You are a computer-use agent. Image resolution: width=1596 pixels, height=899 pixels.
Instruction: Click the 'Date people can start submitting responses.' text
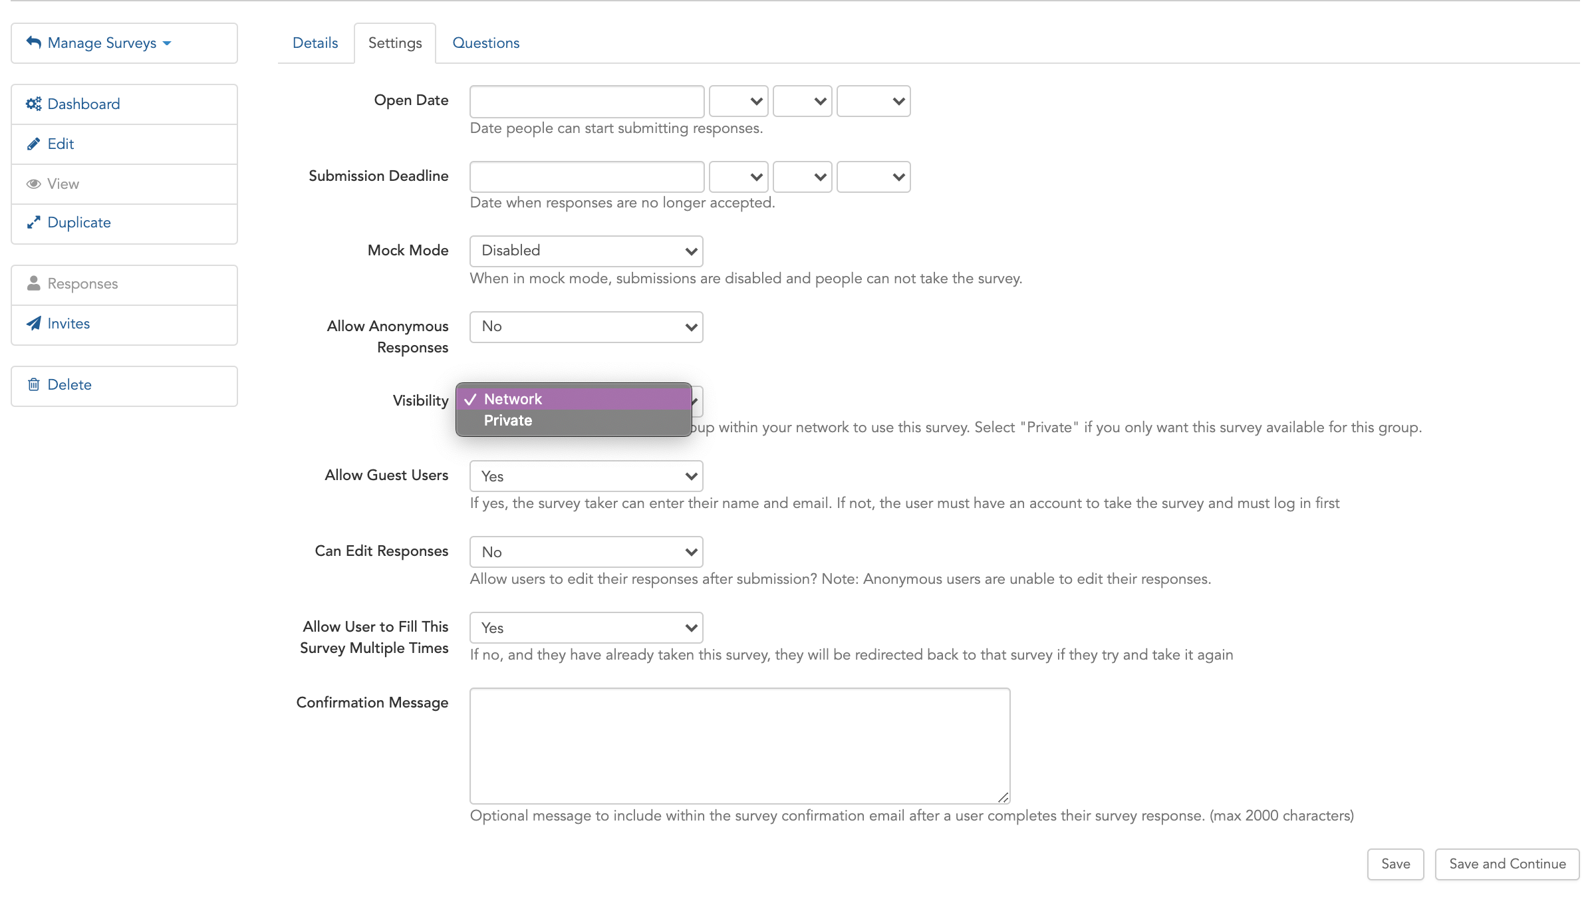tap(616, 128)
